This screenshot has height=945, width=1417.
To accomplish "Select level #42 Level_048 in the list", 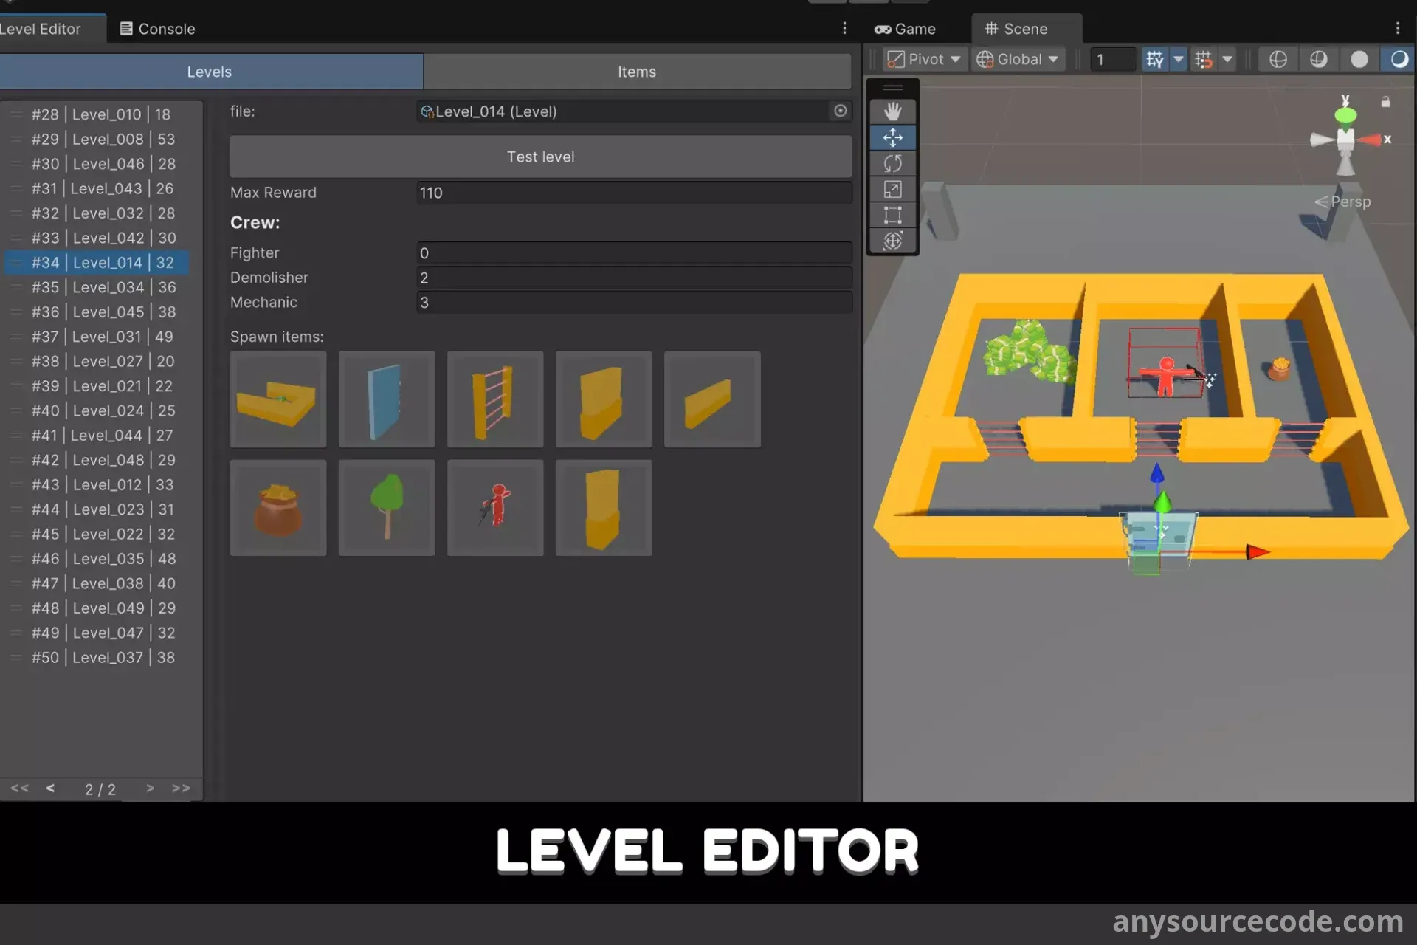I will click(x=103, y=460).
